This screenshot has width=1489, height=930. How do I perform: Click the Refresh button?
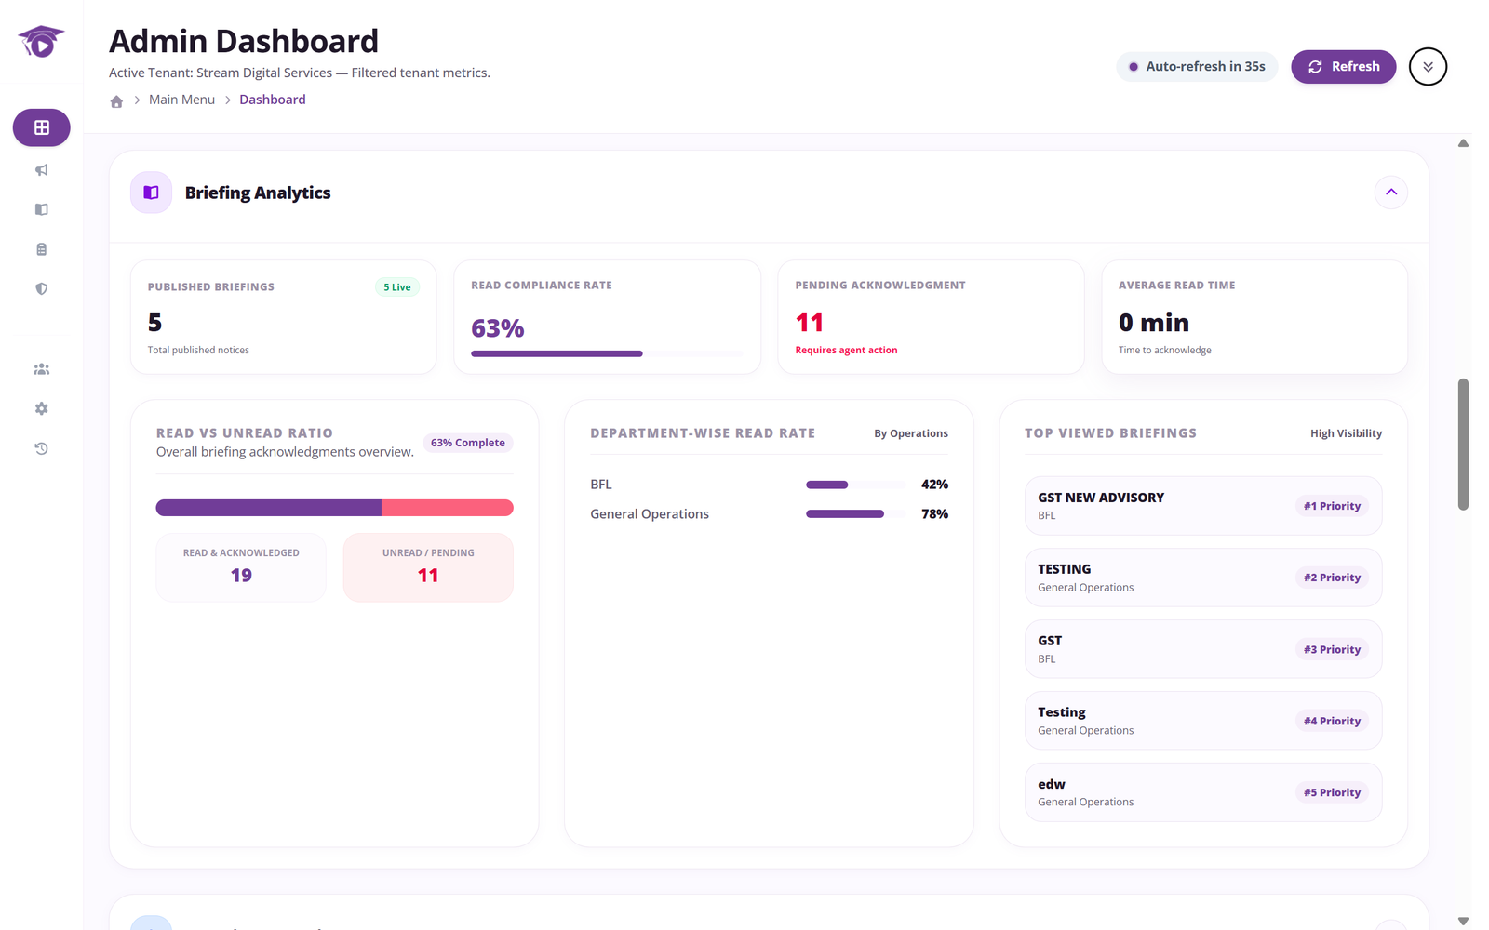click(x=1344, y=67)
